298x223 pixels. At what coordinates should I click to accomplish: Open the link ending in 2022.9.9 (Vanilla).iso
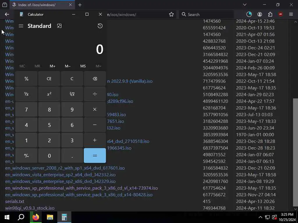[130, 81]
